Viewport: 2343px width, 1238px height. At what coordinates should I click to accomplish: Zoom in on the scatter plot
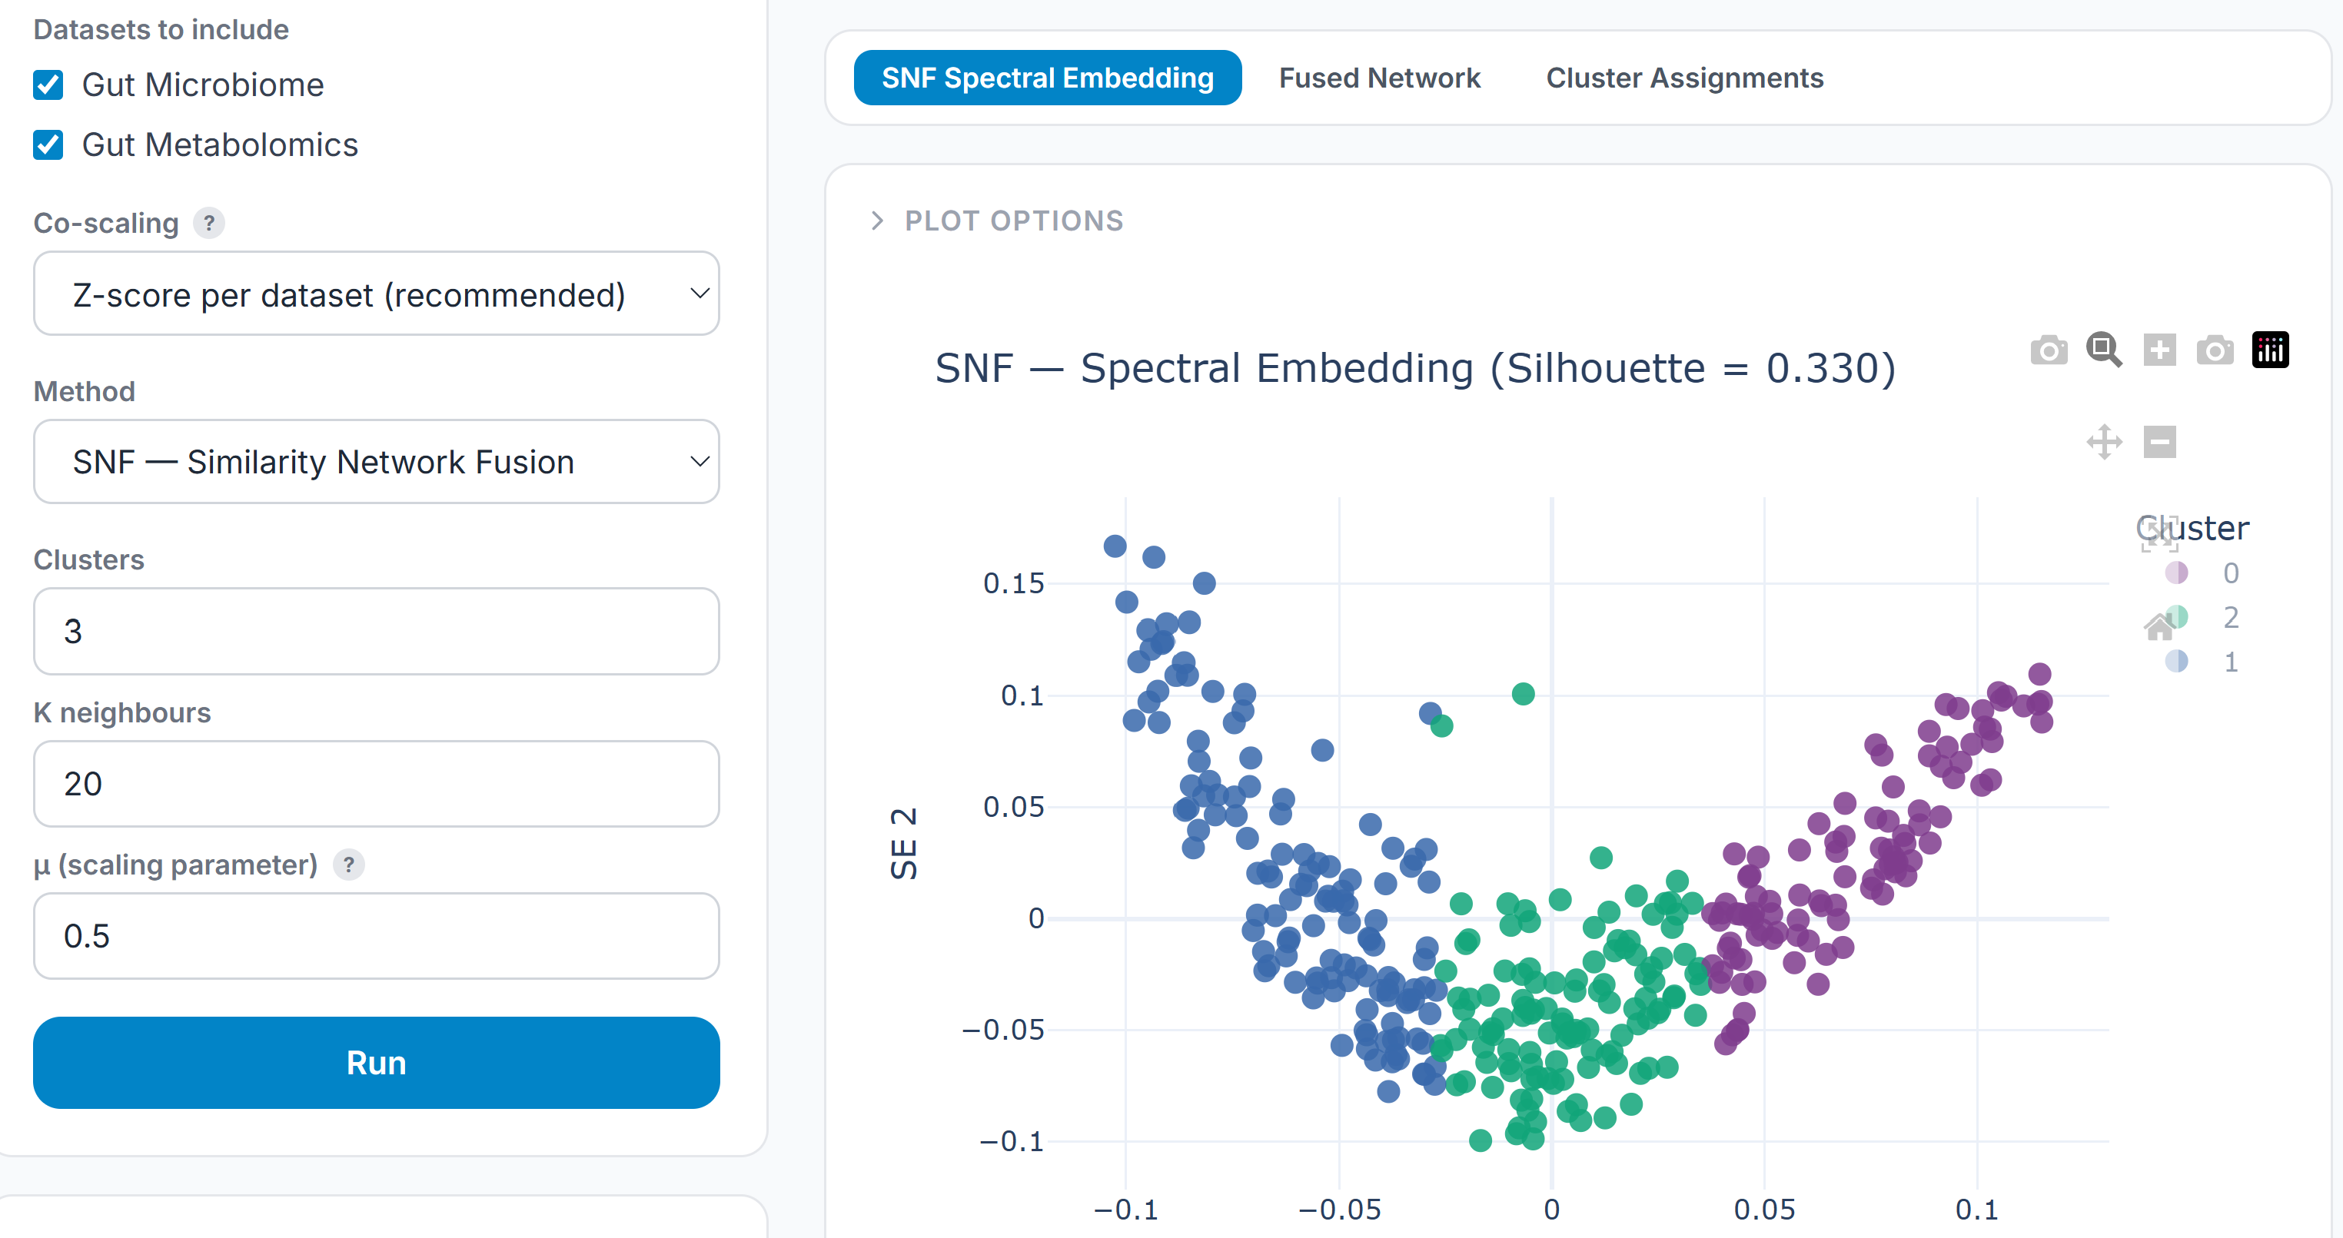[2161, 350]
